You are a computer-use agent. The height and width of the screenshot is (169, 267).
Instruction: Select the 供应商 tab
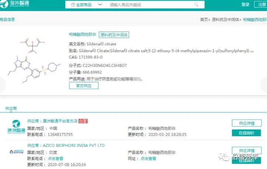tap(11, 108)
